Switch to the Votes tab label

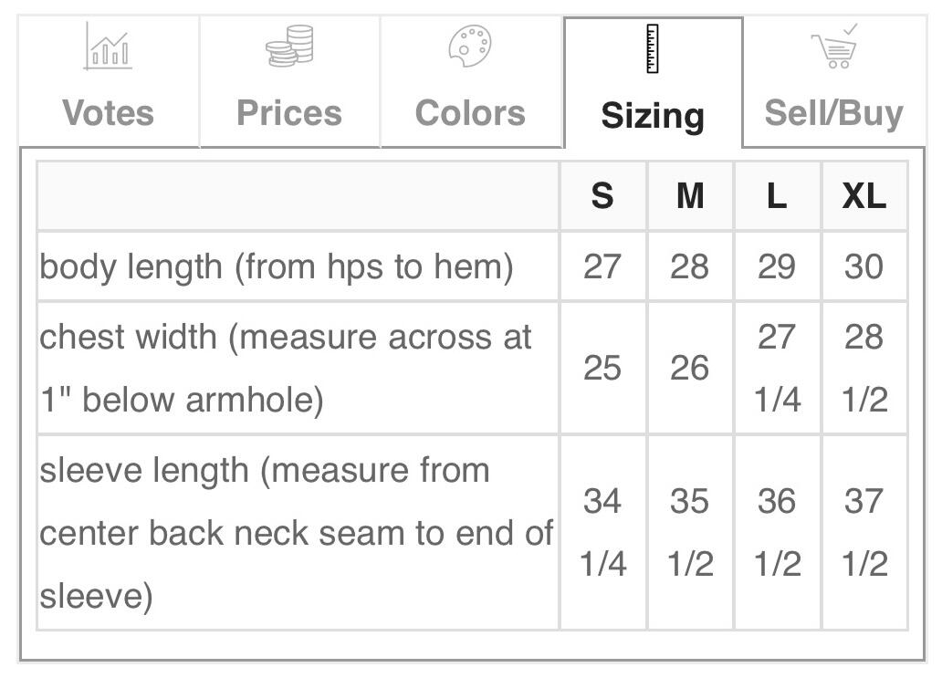click(109, 113)
